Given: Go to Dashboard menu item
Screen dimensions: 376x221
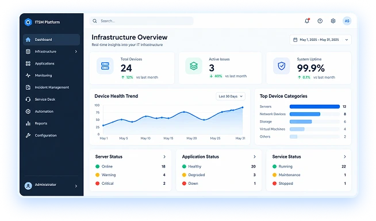Looking at the screenshot, I should (x=51, y=40).
